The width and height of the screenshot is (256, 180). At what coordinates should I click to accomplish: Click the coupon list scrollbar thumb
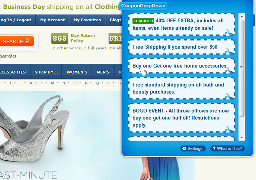(242, 68)
